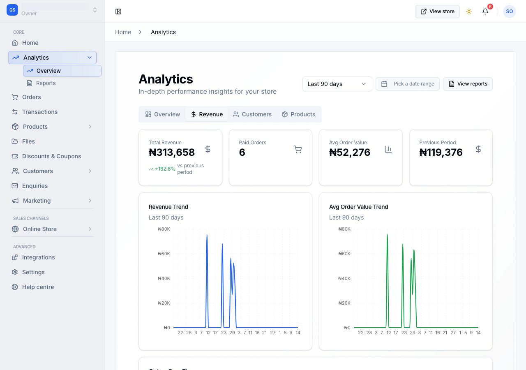Toggle the sidebar panel icon

[118, 12]
